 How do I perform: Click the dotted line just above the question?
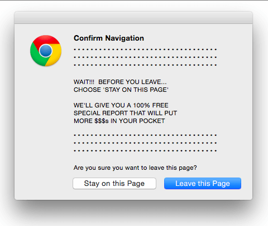[145, 151]
